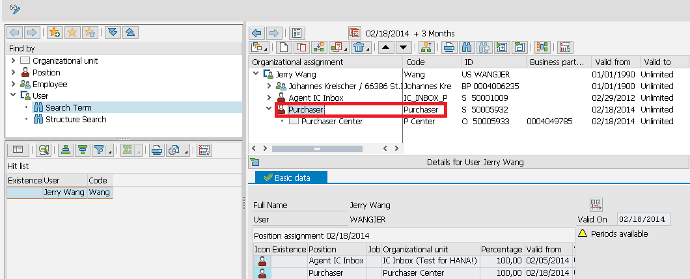Click the Details for User Jerry Wang bar

point(469,162)
